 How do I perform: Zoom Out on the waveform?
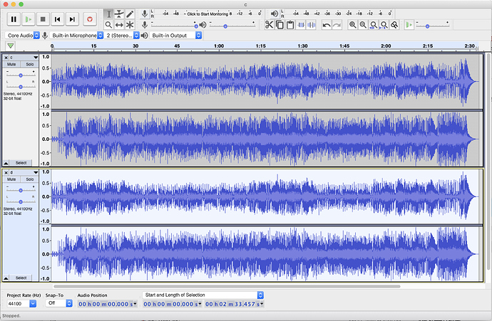(x=363, y=25)
